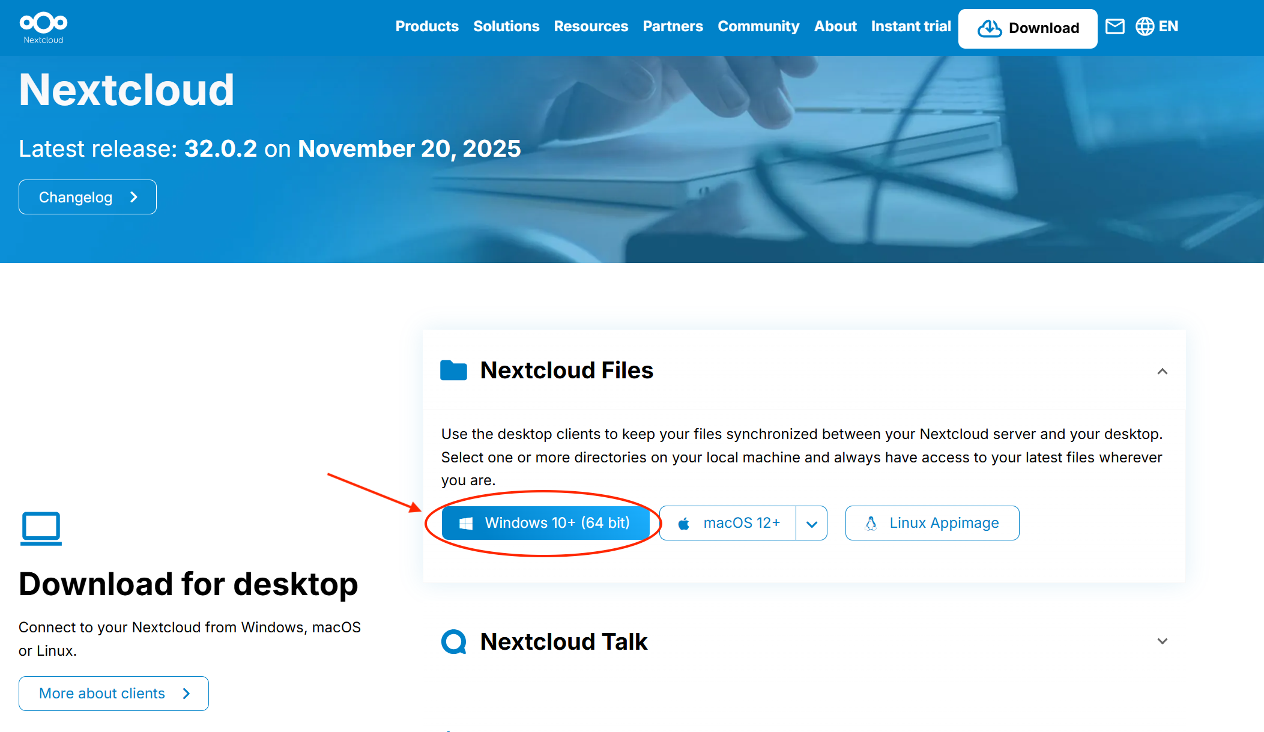Screen dimensions: 1264x732
Task: Click the globe language icon
Action: (x=1146, y=26)
